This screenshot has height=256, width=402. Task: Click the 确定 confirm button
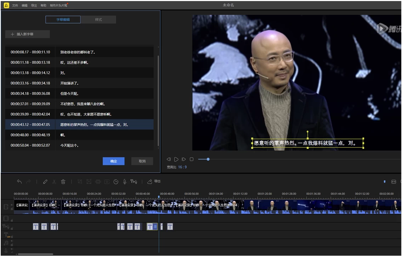(x=113, y=161)
